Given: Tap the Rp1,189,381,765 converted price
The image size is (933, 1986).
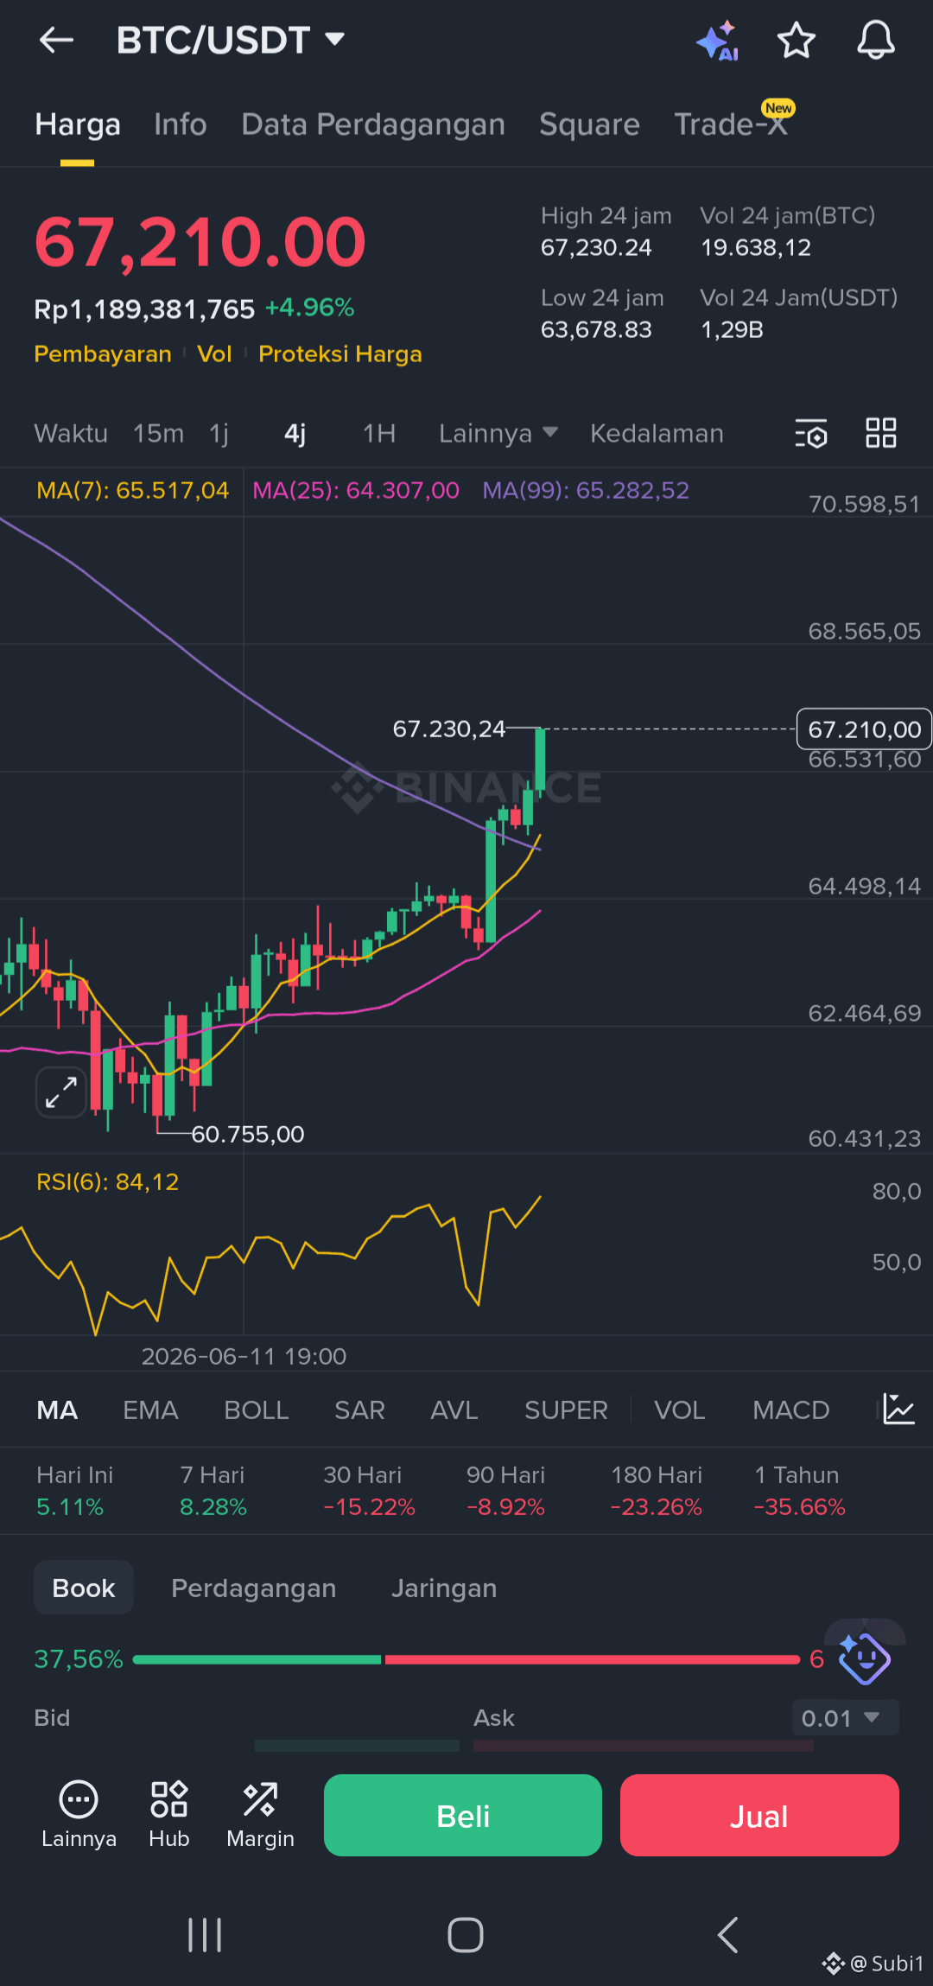Looking at the screenshot, I should point(144,309).
